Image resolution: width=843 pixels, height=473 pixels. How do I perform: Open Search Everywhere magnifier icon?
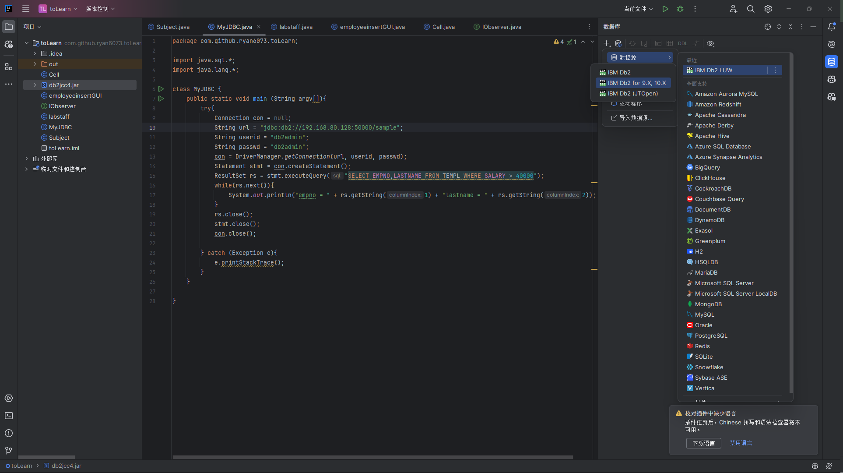click(x=751, y=9)
